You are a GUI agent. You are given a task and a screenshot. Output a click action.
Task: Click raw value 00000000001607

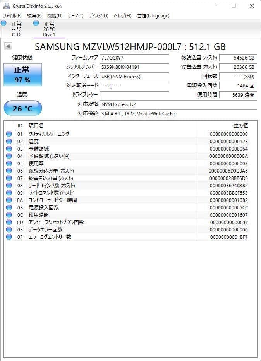[x=229, y=215]
